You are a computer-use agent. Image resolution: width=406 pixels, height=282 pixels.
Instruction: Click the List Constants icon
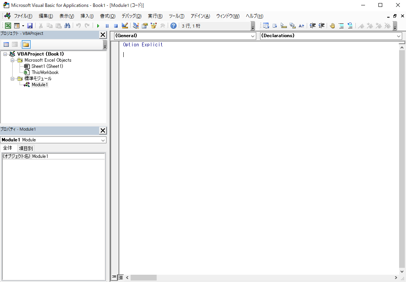point(275,26)
